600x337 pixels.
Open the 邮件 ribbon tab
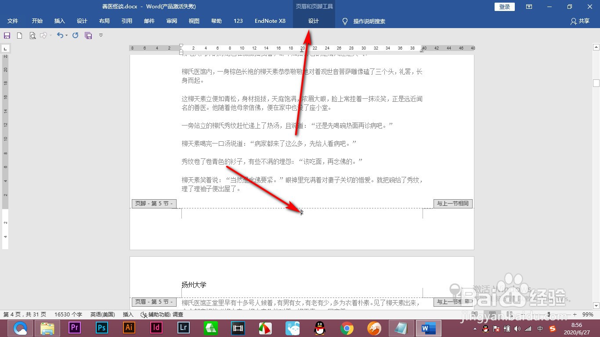(x=149, y=21)
